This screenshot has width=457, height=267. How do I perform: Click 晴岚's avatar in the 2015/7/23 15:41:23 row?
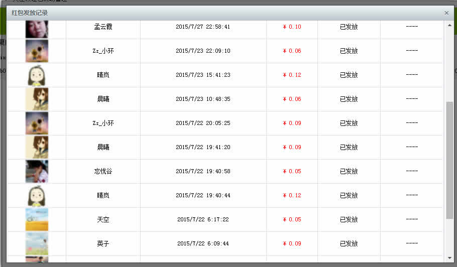tap(37, 75)
